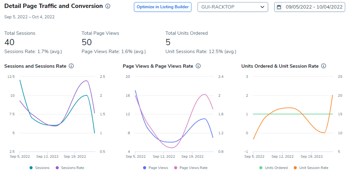347x172 pixels.
Task: Click info icon next to Units Ordered & Unit Session Rate
Action: click(324, 66)
